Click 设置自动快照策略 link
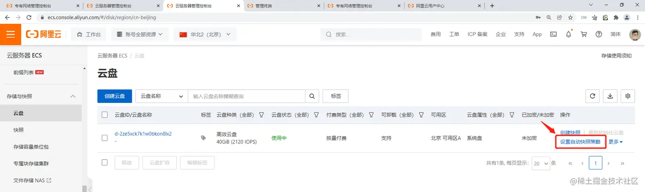Screen dimensions: 645x192 point(580,142)
